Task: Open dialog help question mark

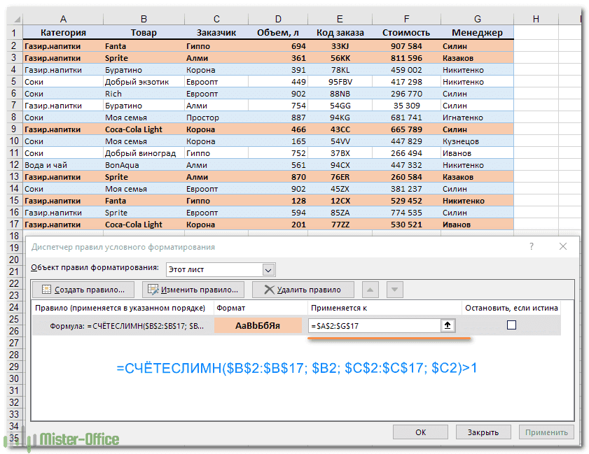Action: [x=532, y=247]
